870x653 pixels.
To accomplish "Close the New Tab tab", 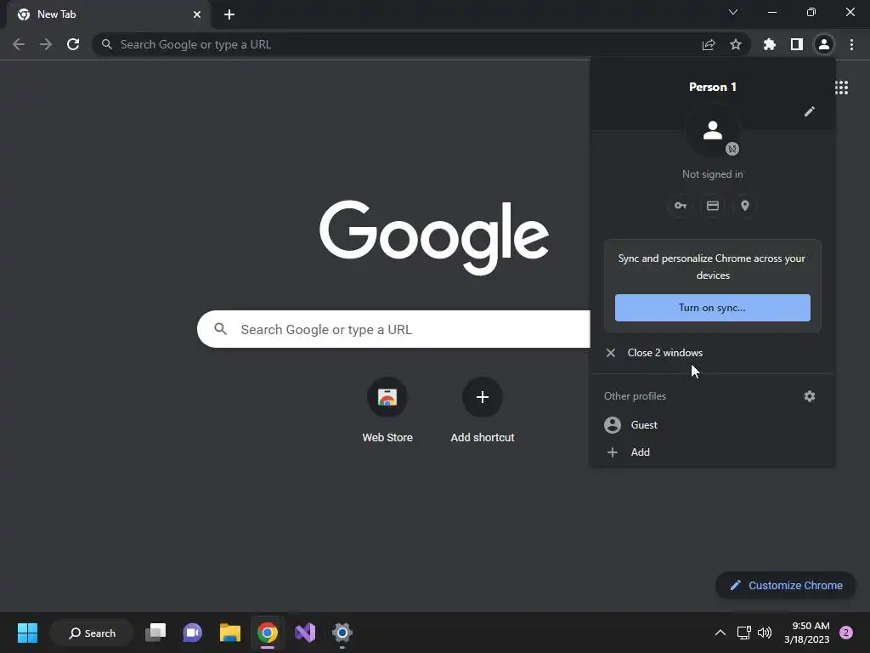I will (197, 14).
